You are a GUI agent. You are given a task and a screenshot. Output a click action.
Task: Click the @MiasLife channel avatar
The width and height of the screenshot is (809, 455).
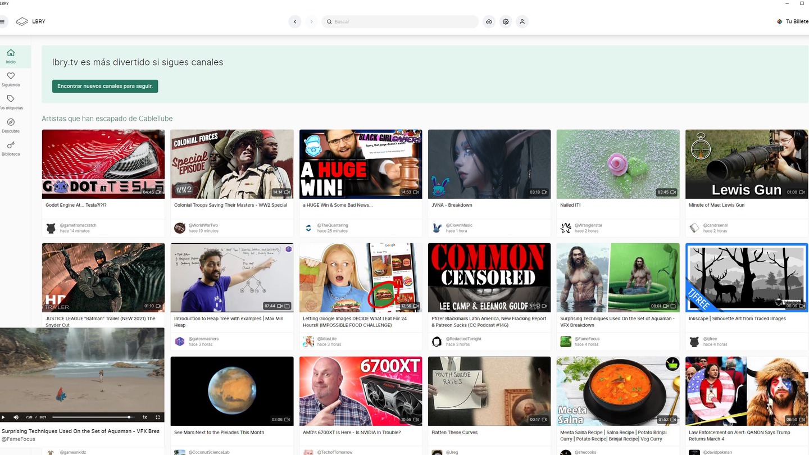pos(308,342)
